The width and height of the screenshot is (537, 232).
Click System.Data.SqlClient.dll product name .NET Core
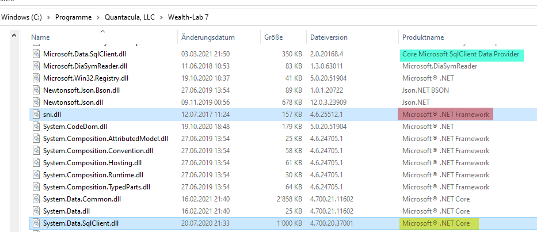click(436, 223)
